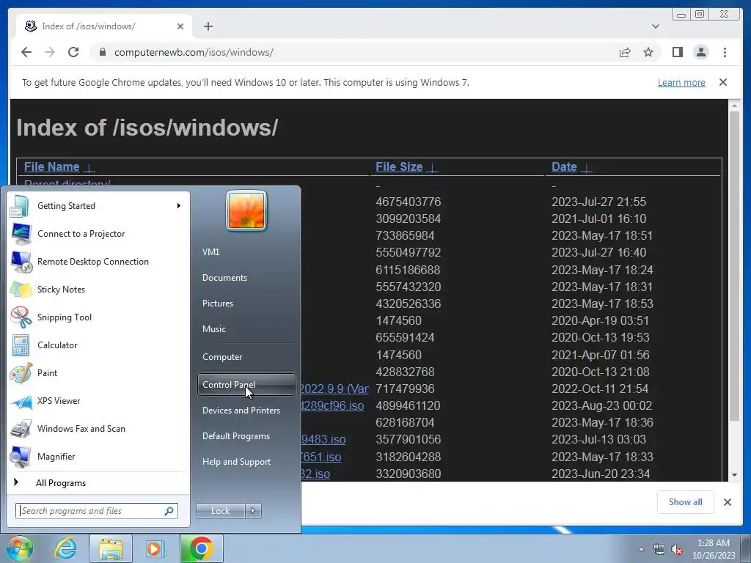
Task: Show hidden tray icons arrow
Action: tap(641, 550)
